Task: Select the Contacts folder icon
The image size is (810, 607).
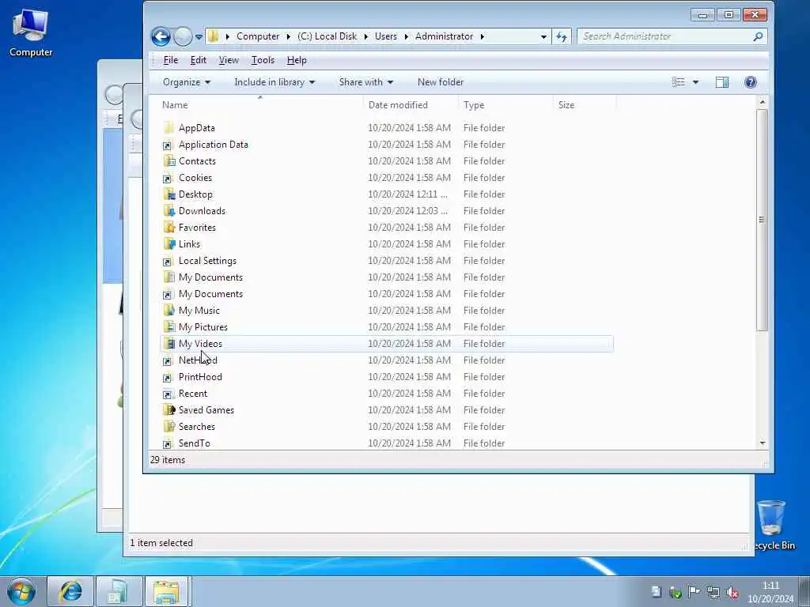Action: click(168, 161)
